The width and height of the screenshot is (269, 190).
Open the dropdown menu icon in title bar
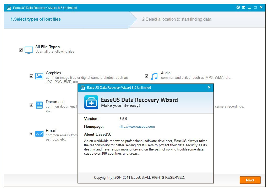pos(244,8)
